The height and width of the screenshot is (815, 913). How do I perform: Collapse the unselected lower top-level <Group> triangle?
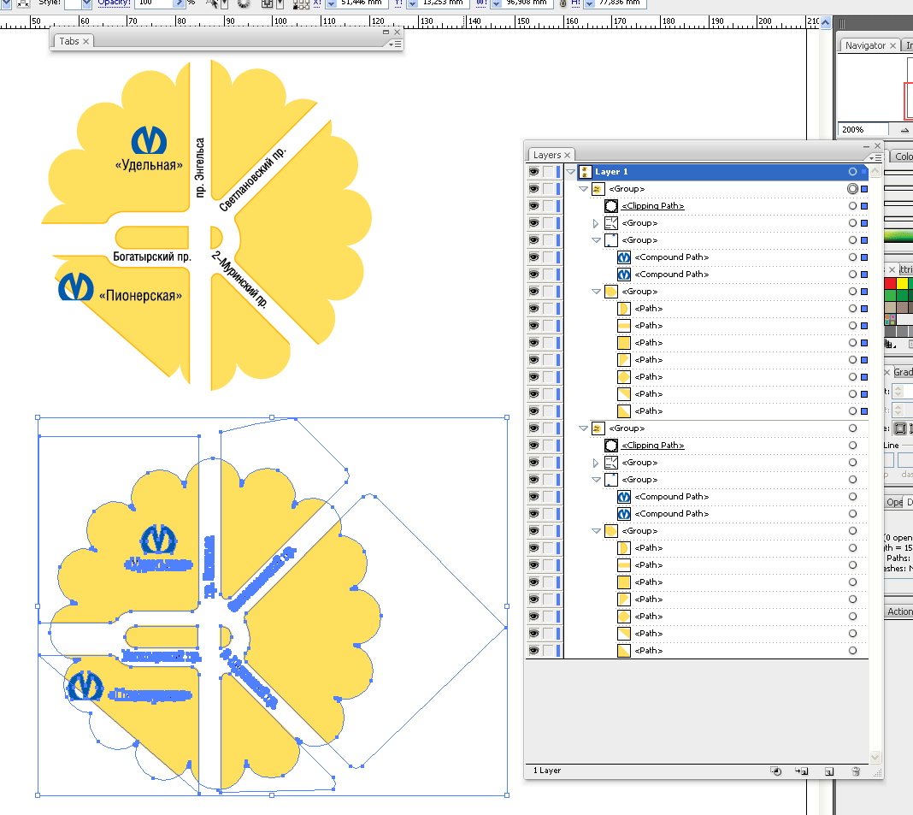(x=583, y=428)
